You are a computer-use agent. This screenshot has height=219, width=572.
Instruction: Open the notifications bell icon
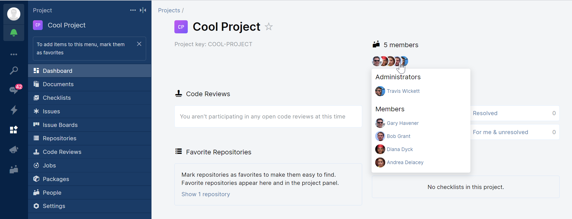click(14, 33)
